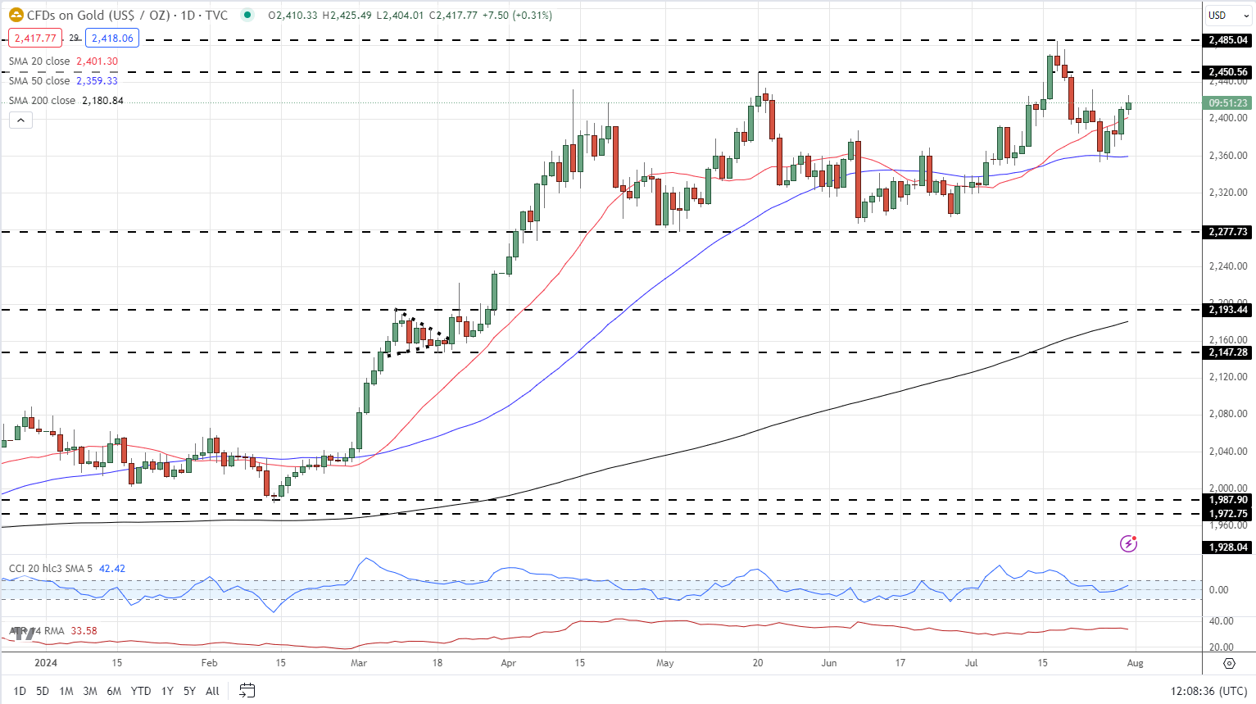This screenshot has width=1256, height=704.
Task: Select the 6M time range
Action: tap(114, 691)
